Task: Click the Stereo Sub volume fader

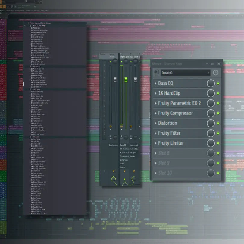Action: (126, 79)
